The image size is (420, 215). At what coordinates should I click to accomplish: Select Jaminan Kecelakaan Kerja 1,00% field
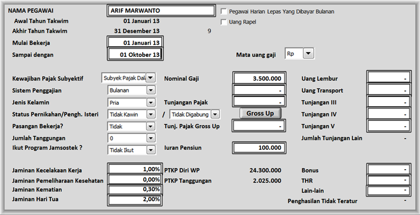click(135, 169)
